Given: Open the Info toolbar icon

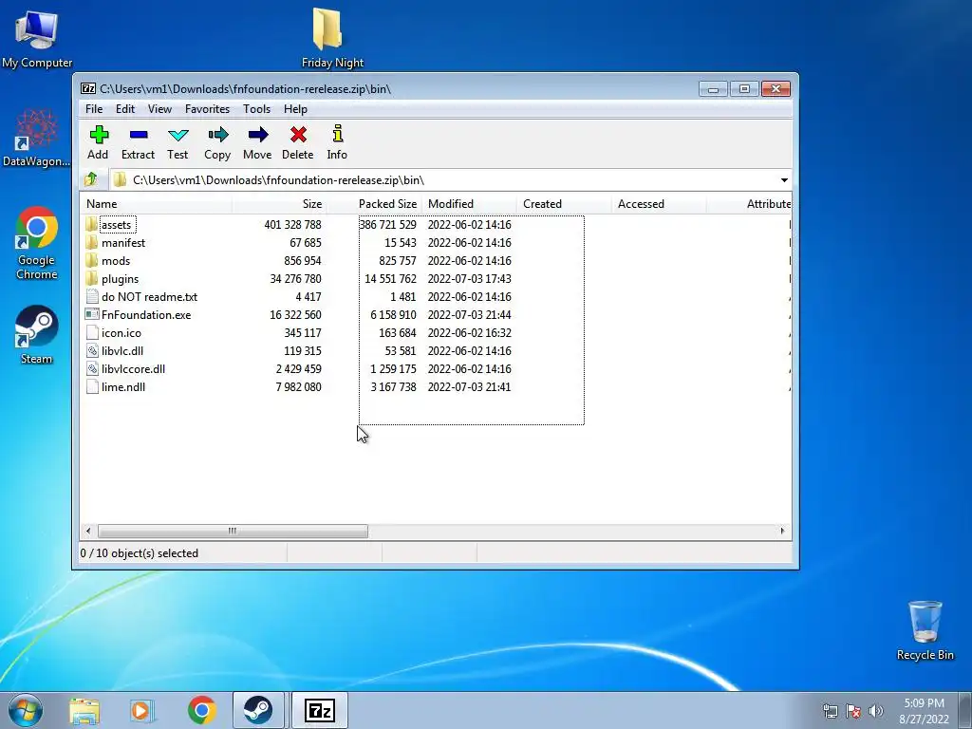Looking at the screenshot, I should tap(337, 134).
